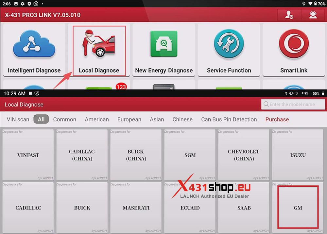Select CHEVROLET (CHINA) diagnostics tile
The width and height of the screenshot is (327, 234).
(x=244, y=155)
